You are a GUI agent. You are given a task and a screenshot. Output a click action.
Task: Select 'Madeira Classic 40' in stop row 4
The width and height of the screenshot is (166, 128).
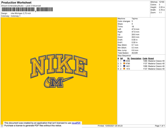pyautogui.click(x=156, y=69)
